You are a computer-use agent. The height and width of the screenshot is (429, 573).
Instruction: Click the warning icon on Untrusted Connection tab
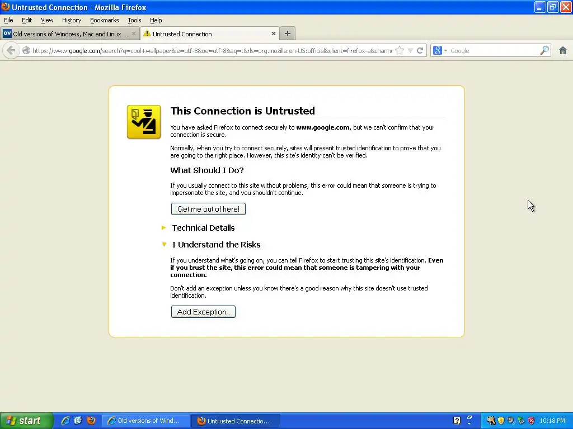[x=147, y=34]
